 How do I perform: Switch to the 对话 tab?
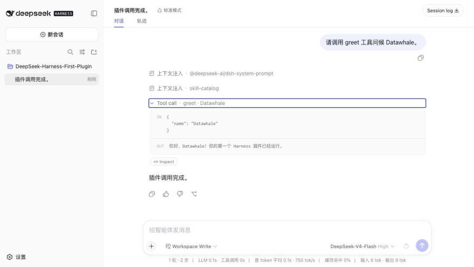tap(119, 21)
